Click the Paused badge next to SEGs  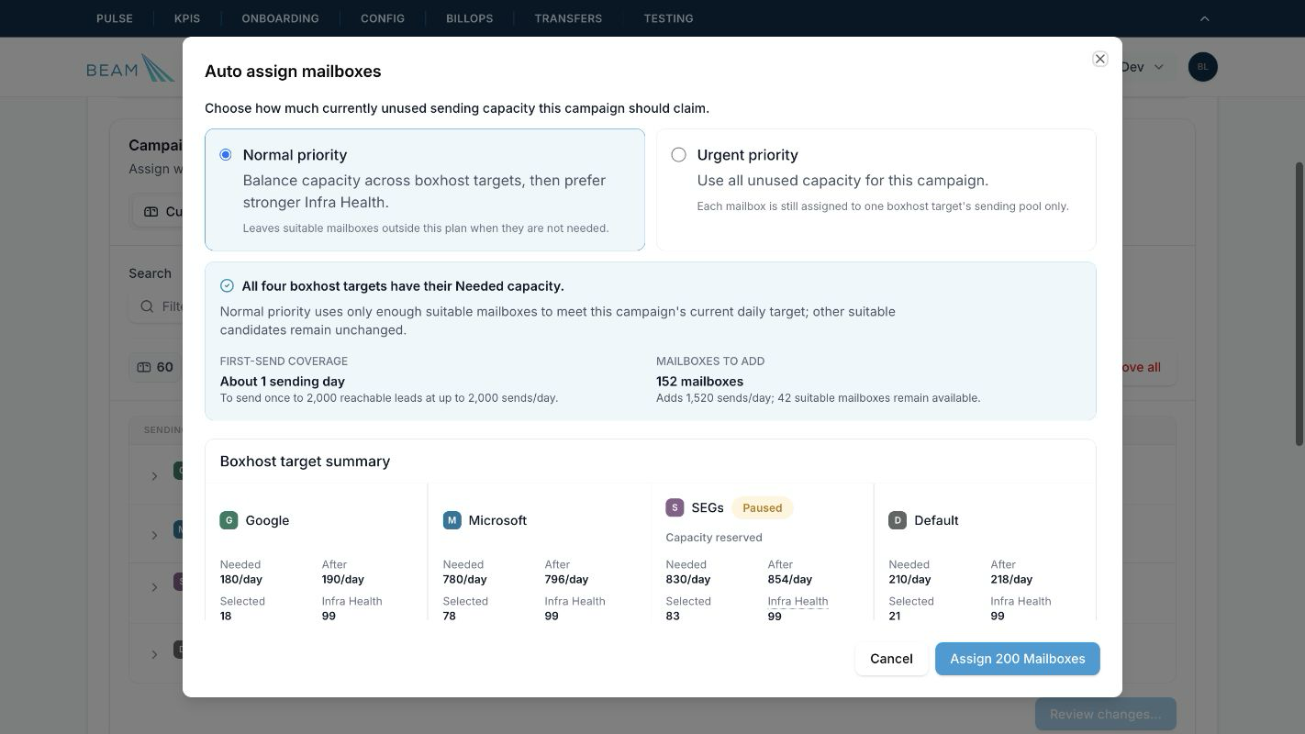tap(763, 507)
